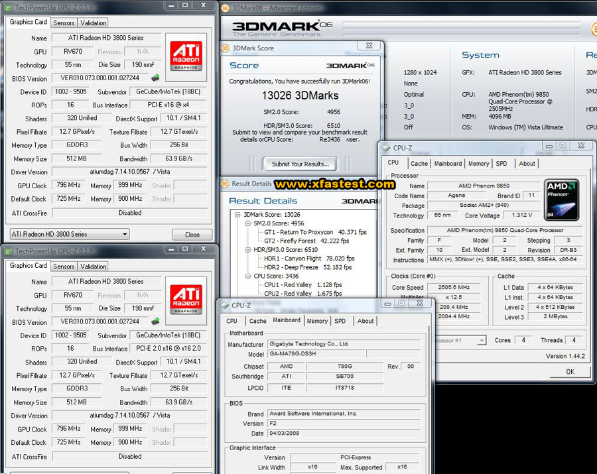Switch to Cache tab in CPU-Z processor window

click(419, 164)
